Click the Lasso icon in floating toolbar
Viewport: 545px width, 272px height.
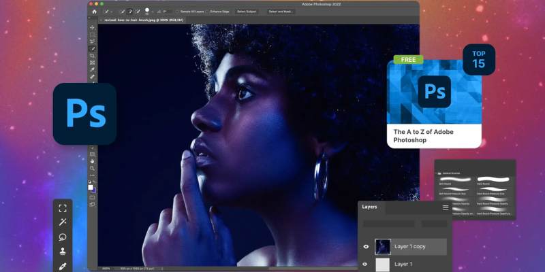[x=63, y=237]
